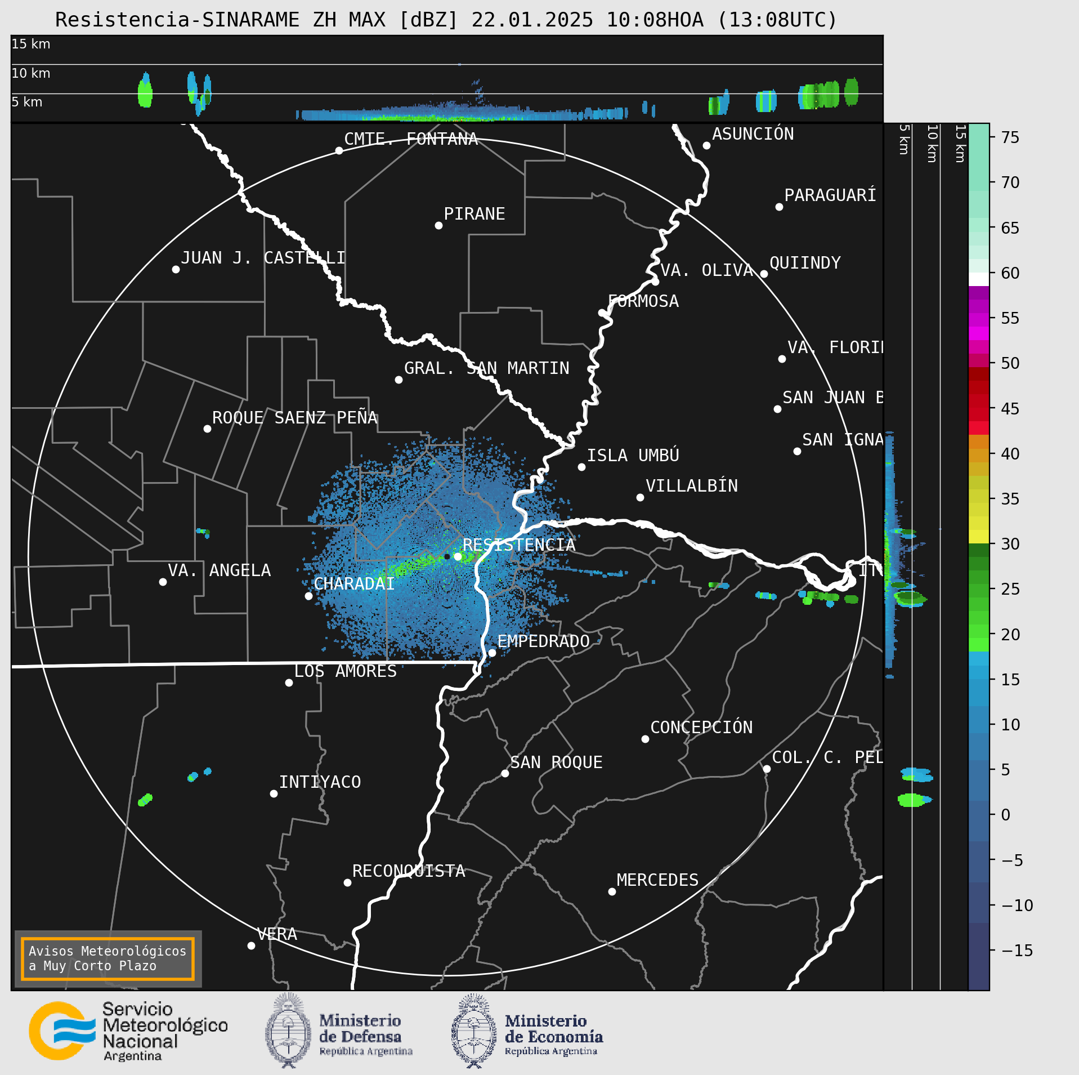1079x1075 pixels.
Task: Click the ISLA UMBÚ label
Action: pos(633,455)
